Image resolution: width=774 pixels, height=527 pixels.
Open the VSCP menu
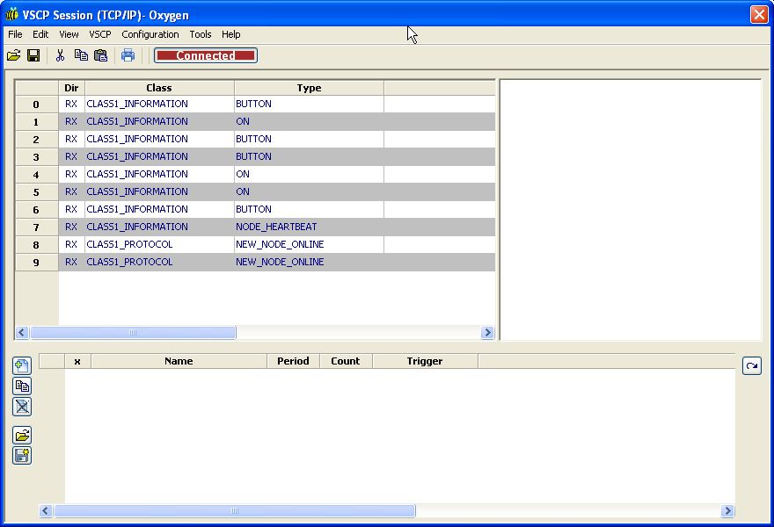click(x=100, y=34)
